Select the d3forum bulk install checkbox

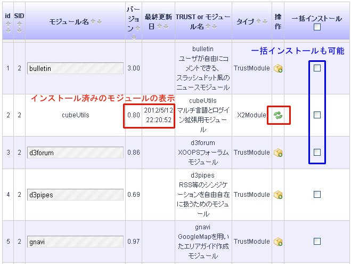tap(317, 152)
